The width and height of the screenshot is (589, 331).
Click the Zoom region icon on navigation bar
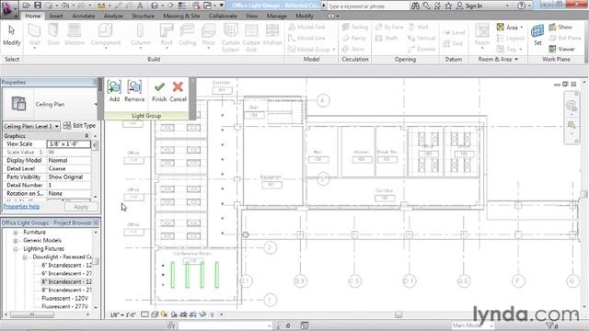click(x=572, y=125)
